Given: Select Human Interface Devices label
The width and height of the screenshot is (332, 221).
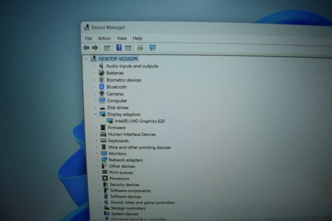Looking at the screenshot, I should point(132,135).
